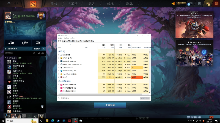Image resolution: width=220 pixels, height=123 pixels.
Task: Switch to the 应用历史记录 tab
Action: pyautogui.click(x=70, y=41)
